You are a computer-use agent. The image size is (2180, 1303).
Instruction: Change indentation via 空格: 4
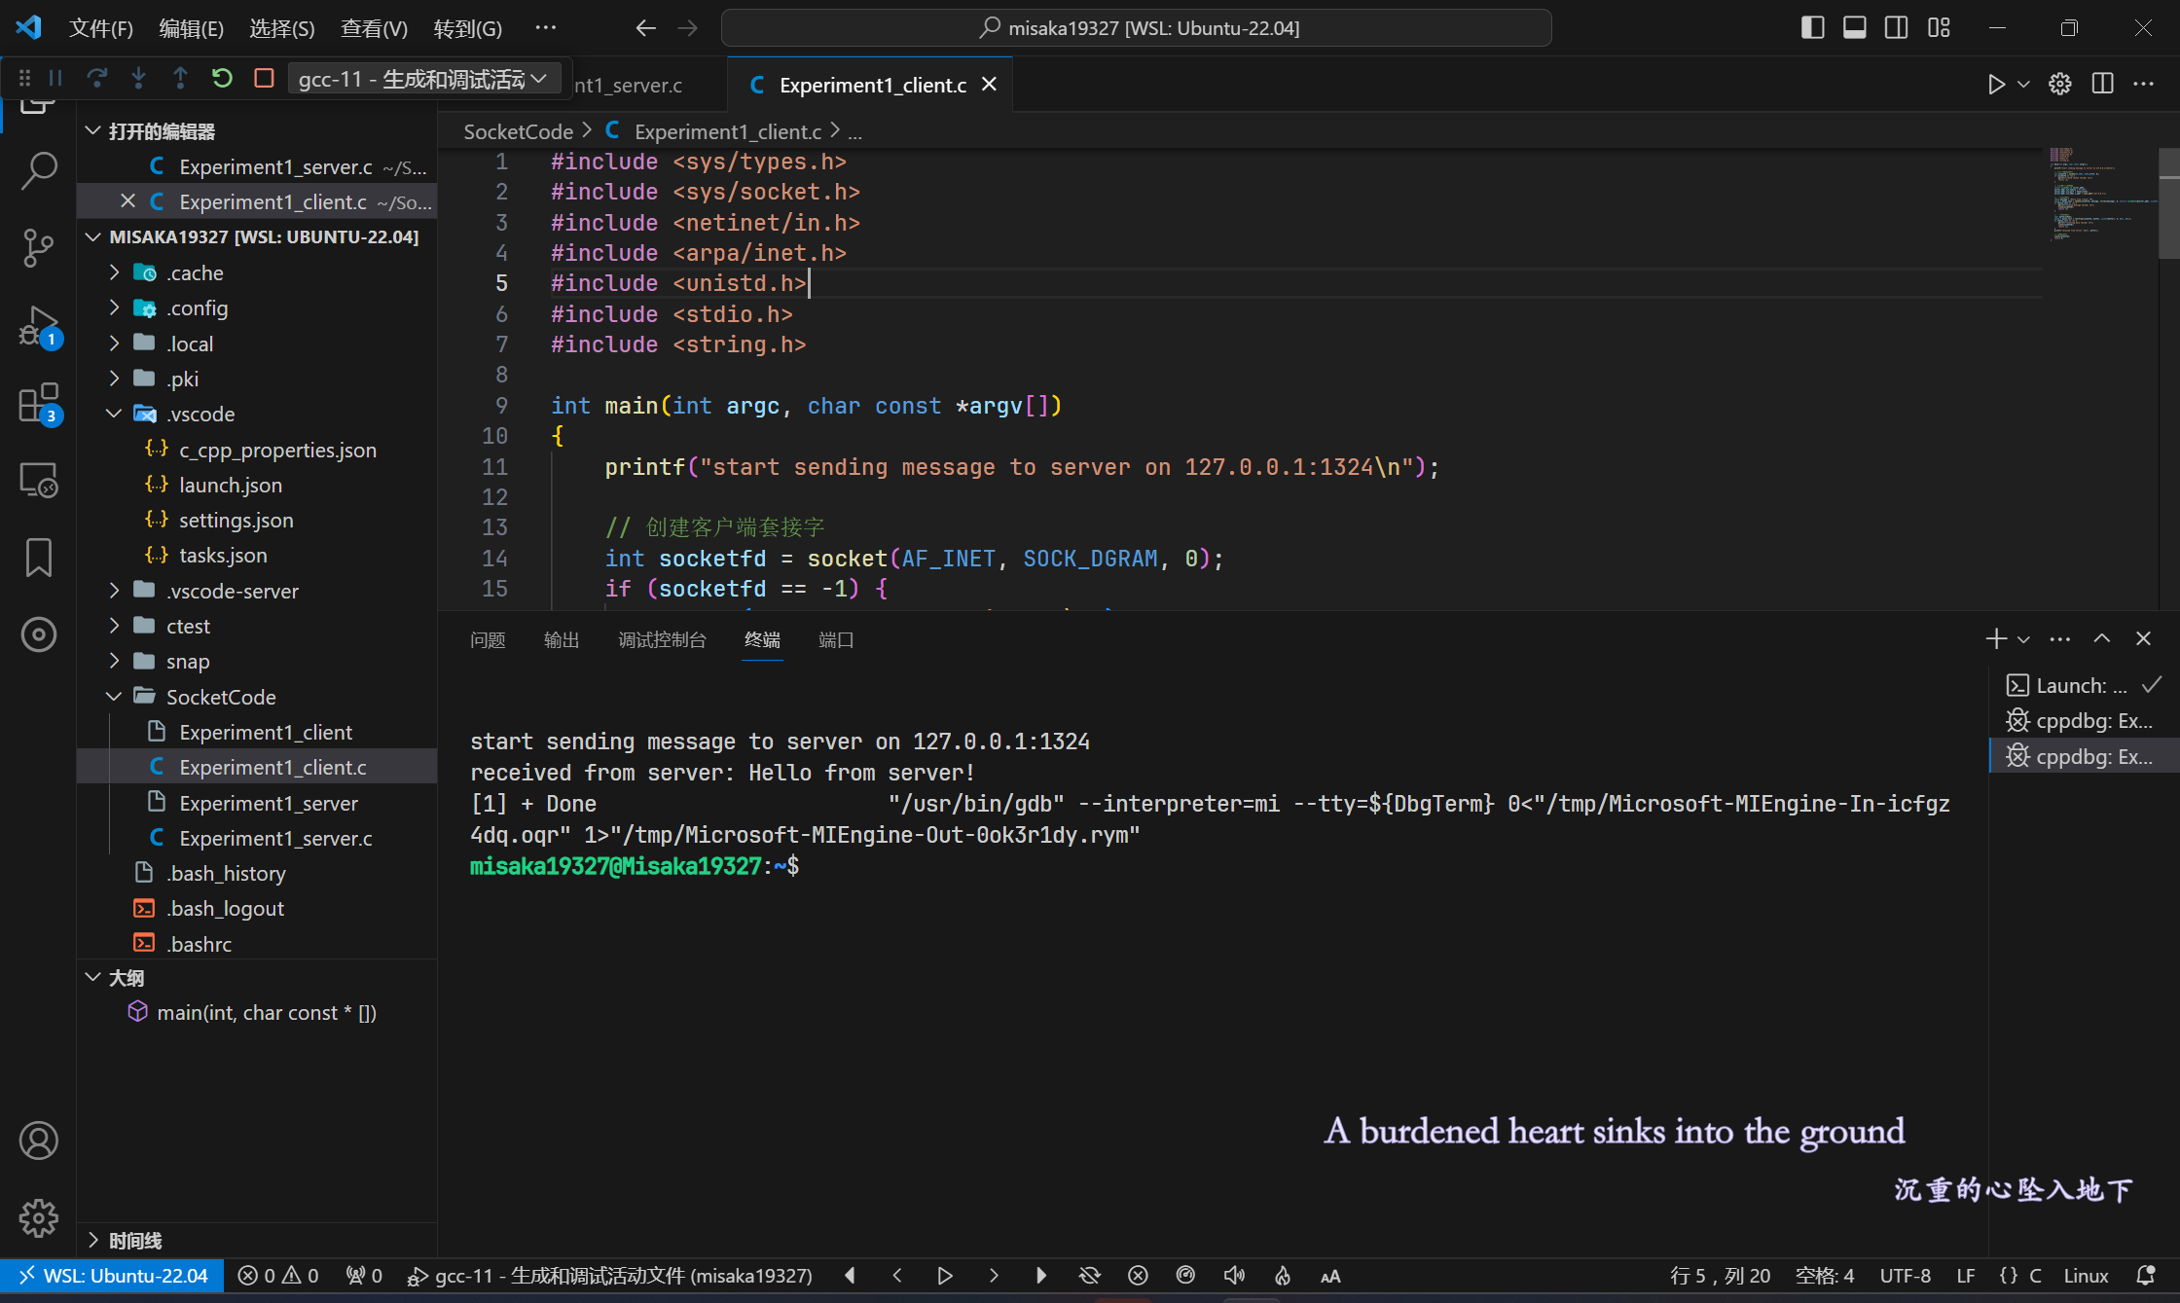1825,1276
